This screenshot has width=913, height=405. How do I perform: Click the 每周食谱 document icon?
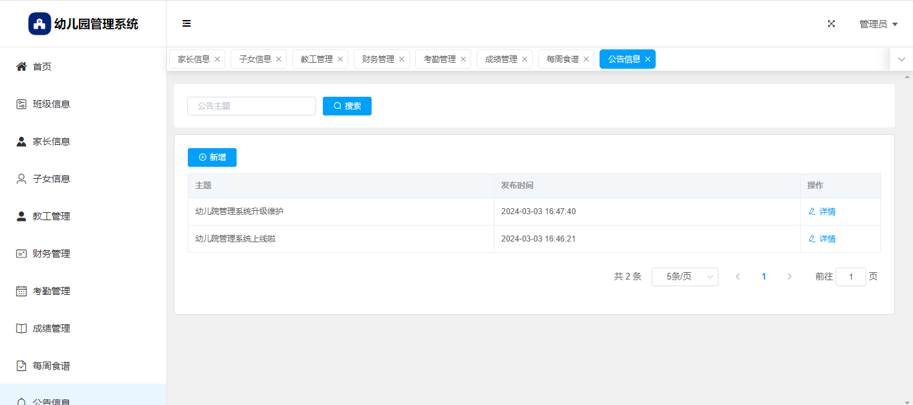21,366
